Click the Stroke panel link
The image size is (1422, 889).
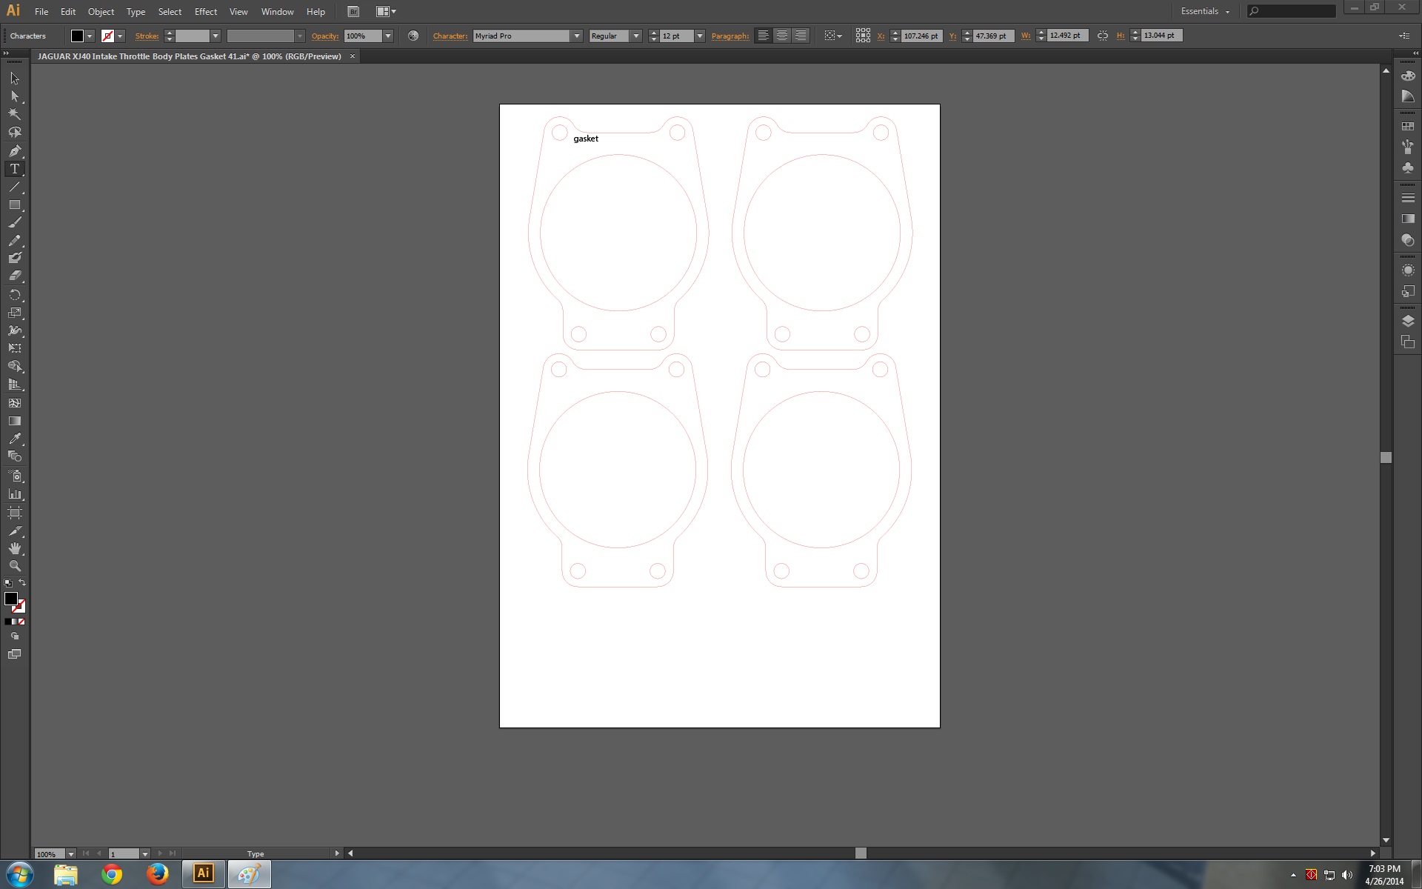[x=147, y=36]
